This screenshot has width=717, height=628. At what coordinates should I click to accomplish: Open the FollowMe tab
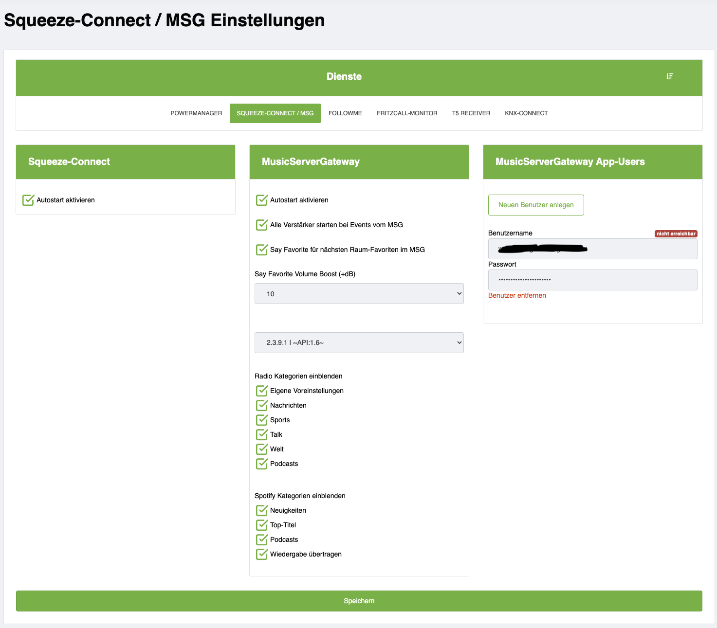[345, 113]
